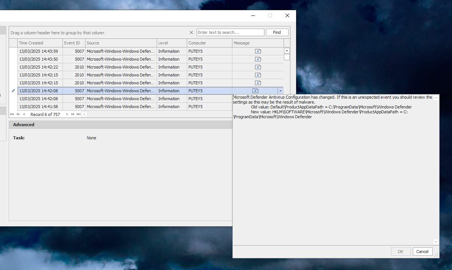This screenshot has height=270, width=452.
Task: Sort by the Event ID column header
Action: click(x=74, y=43)
